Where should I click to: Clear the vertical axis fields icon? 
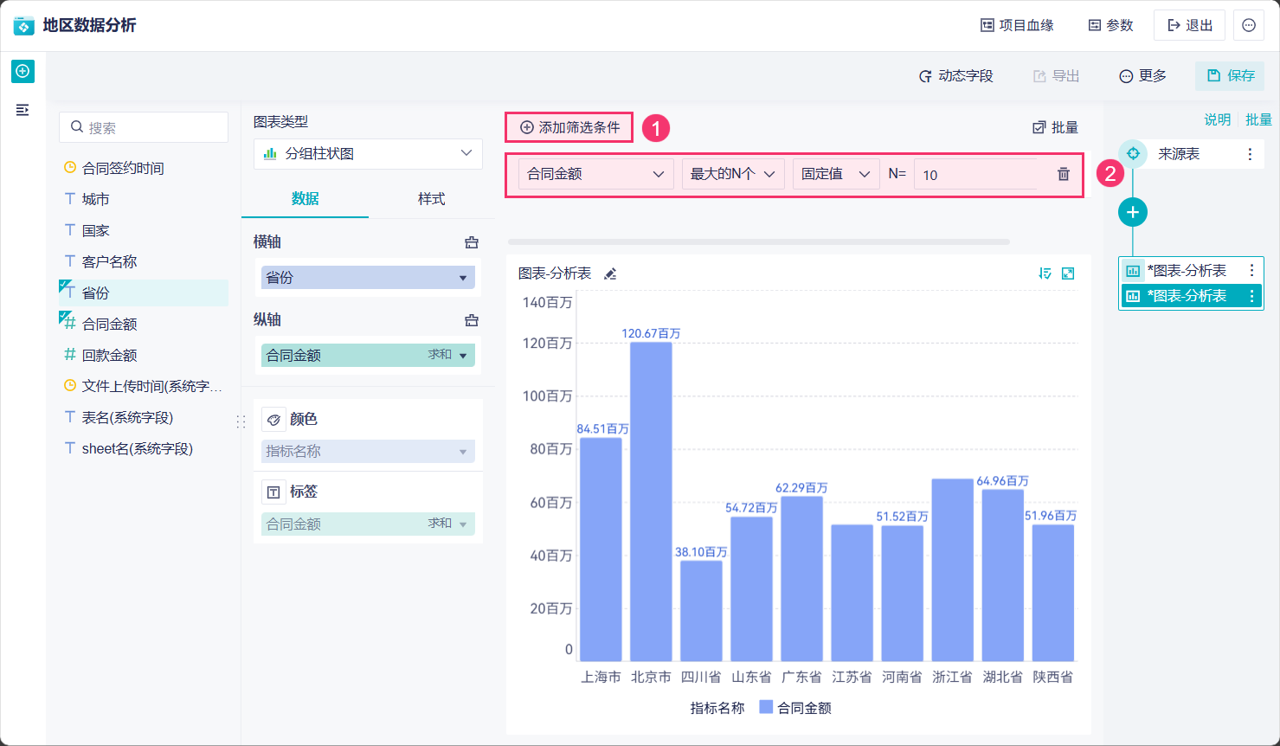click(x=472, y=320)
